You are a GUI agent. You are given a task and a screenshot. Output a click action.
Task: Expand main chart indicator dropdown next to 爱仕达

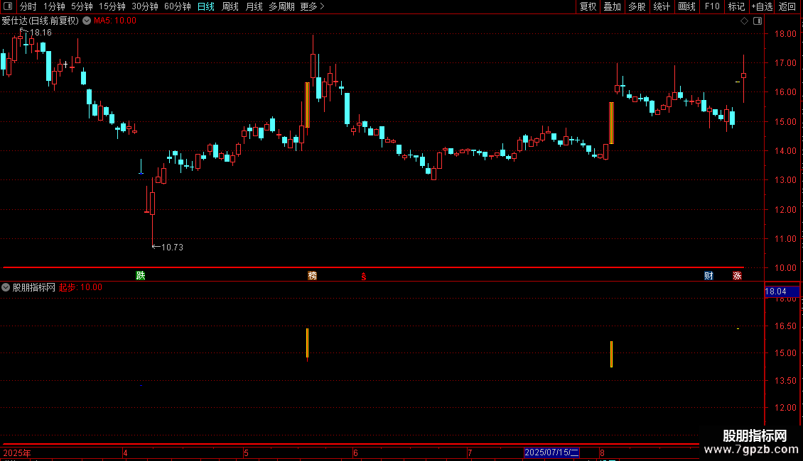click(x=87, y=21)
